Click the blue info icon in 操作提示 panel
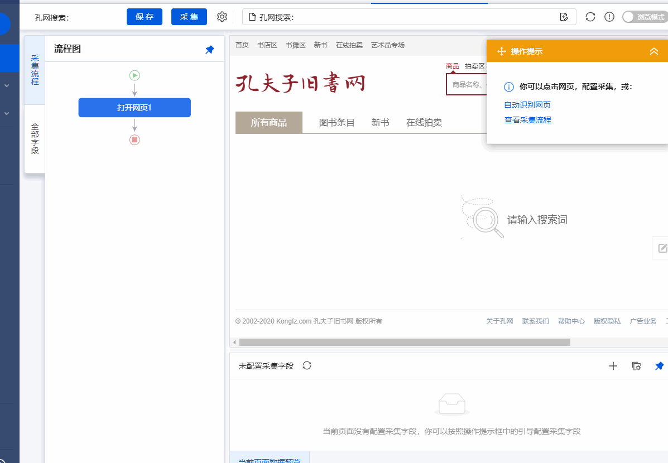 click(508, 87)
